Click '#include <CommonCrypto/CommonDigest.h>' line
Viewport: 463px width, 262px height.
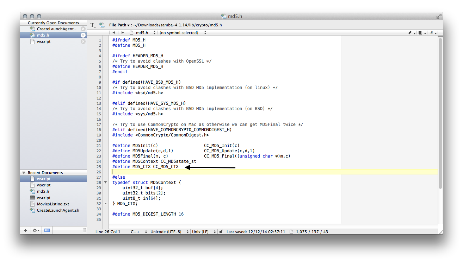tap(161, 135)
